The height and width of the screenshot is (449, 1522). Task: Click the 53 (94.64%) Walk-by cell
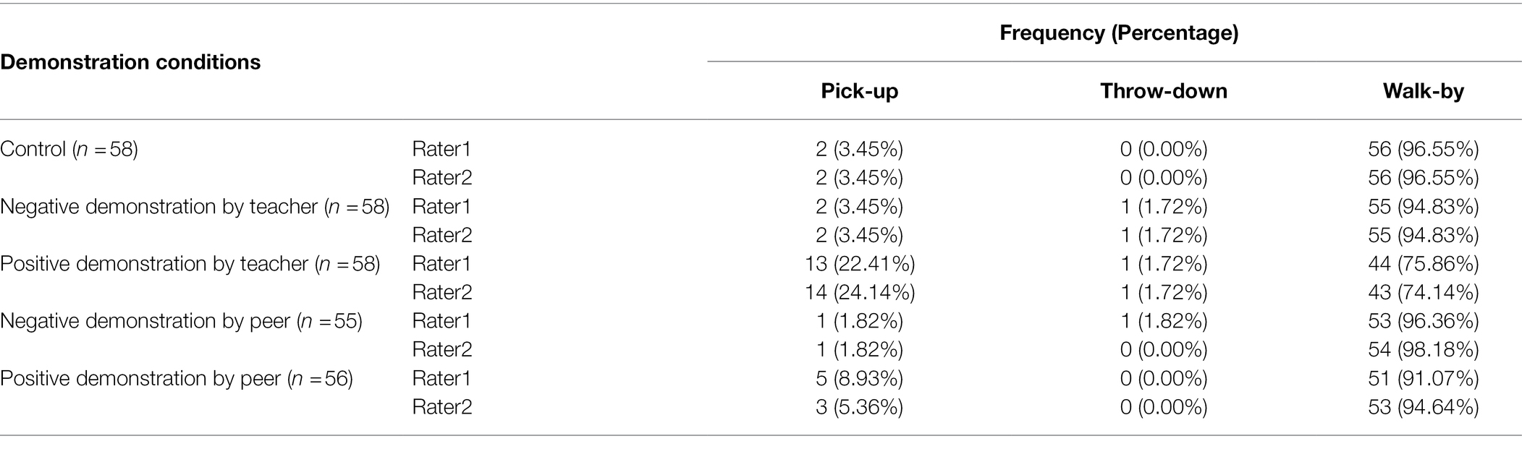pyautogui.click(x=1424, y=407)
